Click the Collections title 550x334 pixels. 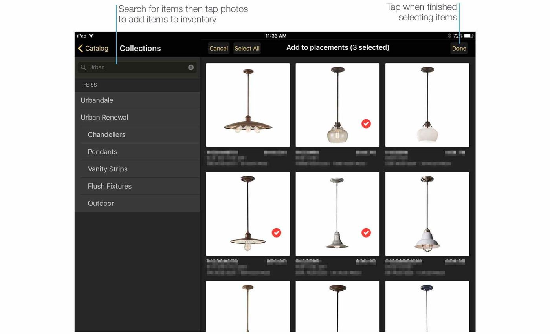point(140,48)
